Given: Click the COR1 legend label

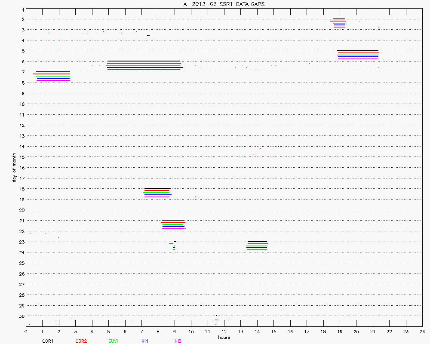Looking at the screenshot, I should [47, 341].
